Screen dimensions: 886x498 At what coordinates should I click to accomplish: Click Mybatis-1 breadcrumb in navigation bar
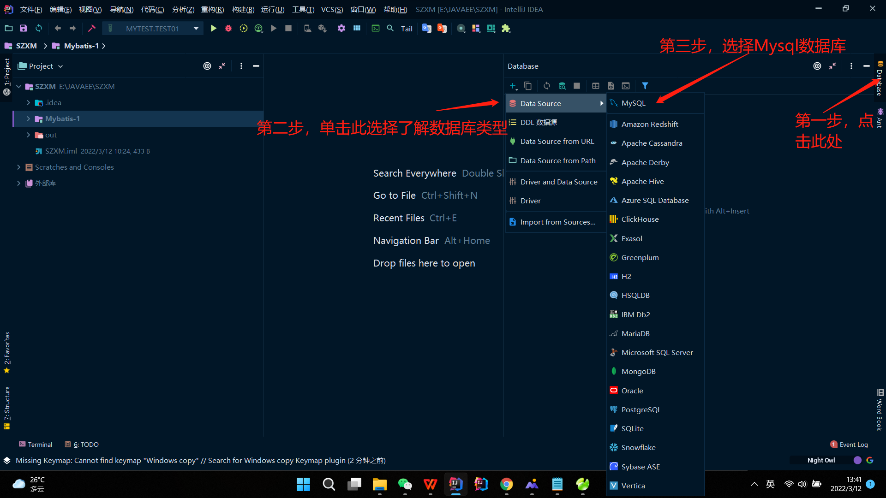pos(76,46)
